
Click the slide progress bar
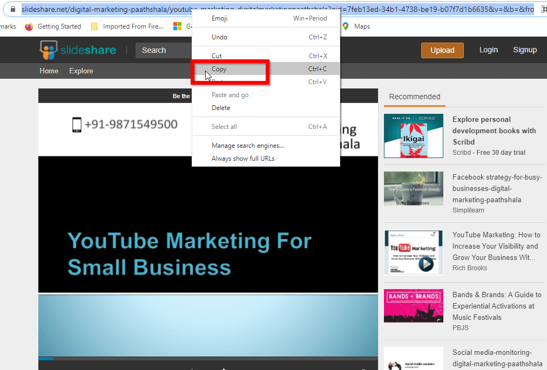(x=208, y=358)
